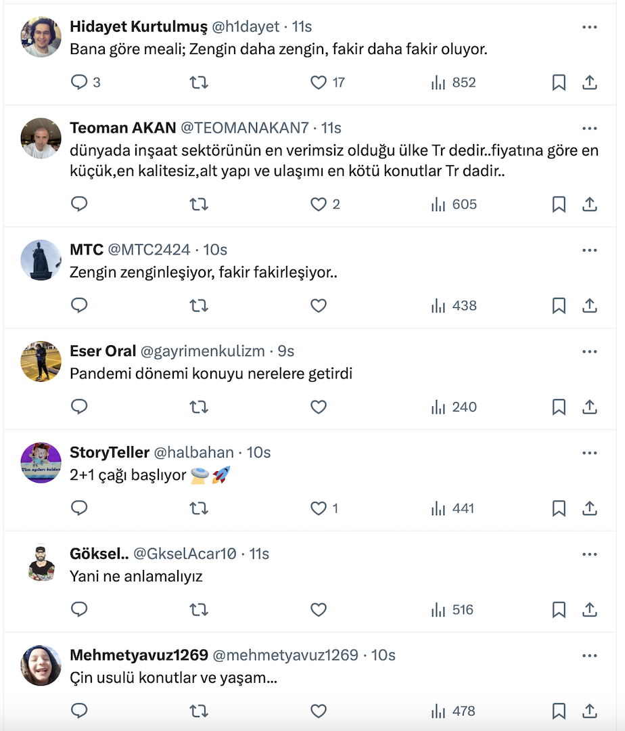Open the @gayrimenkulizm handle link

[202, 351]
